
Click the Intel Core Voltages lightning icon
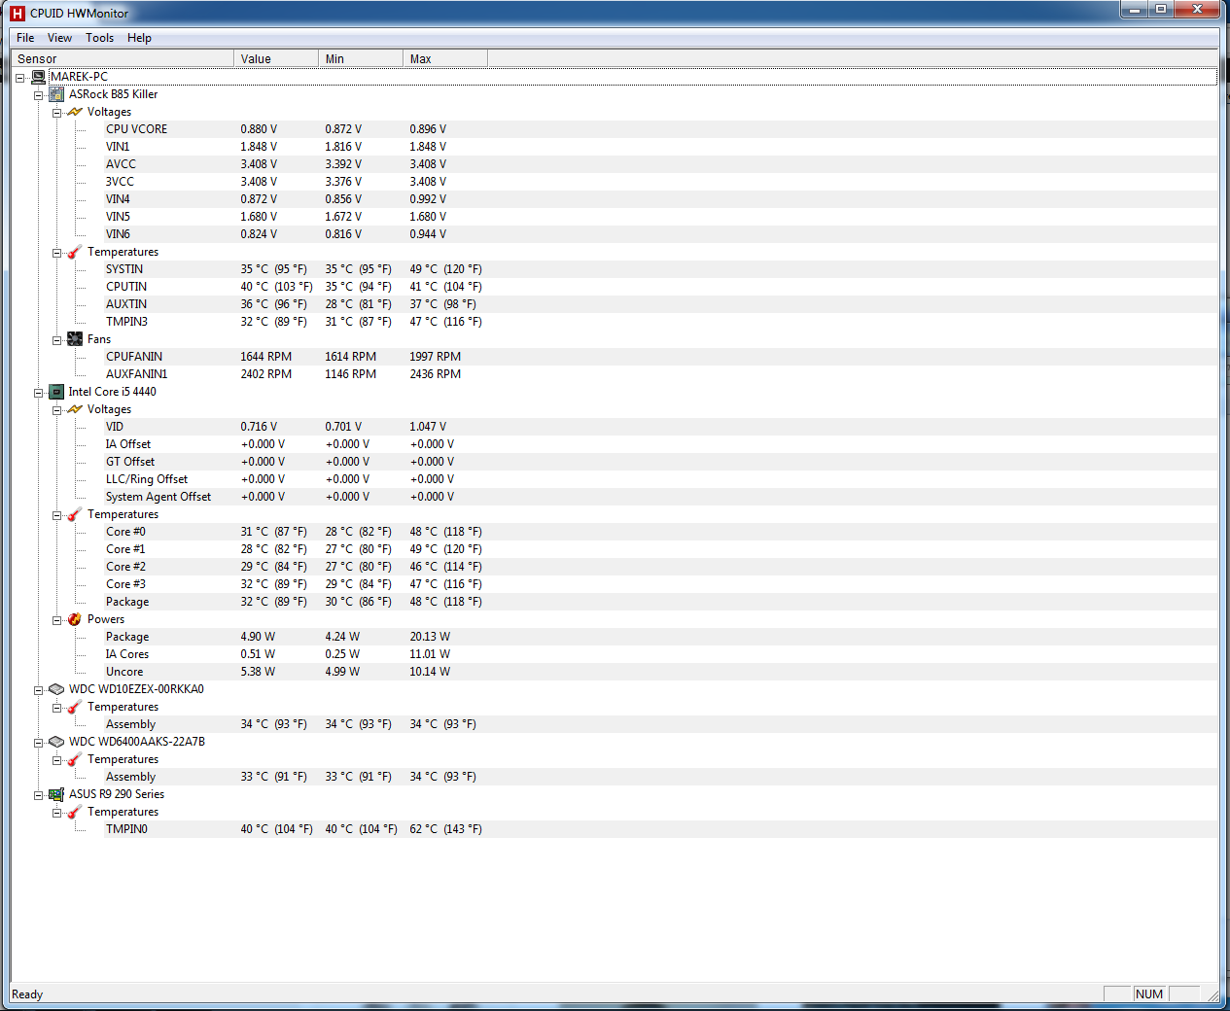tap(75, 409)
